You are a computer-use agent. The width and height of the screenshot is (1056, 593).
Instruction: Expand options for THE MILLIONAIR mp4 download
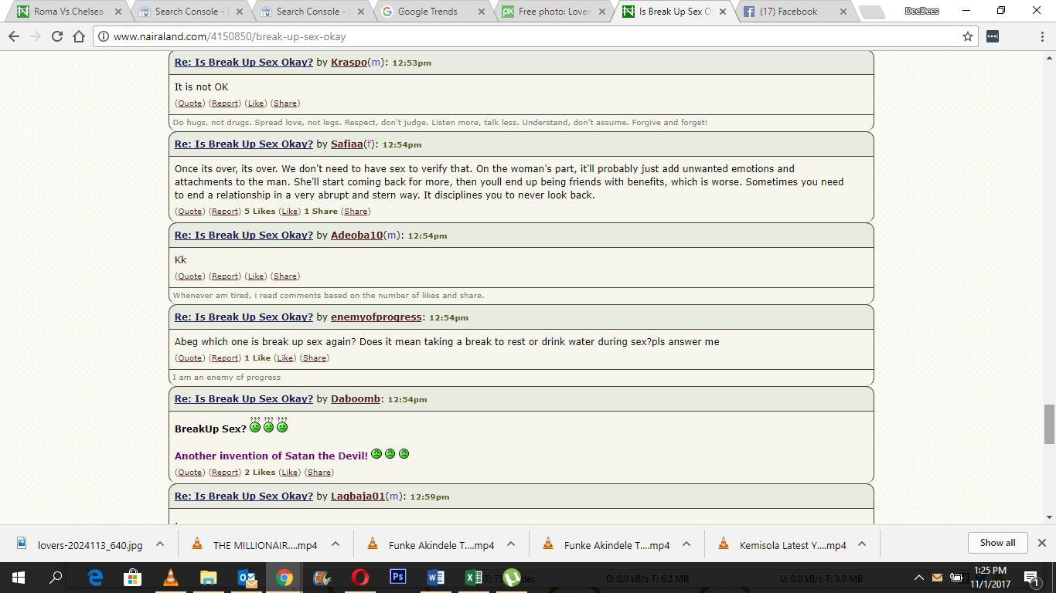click(x=336, y=544)
